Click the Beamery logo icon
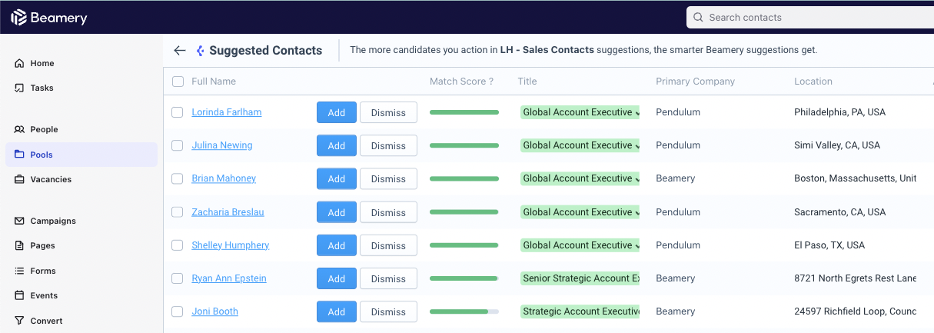This screenshot has height=333, width=934. (x=18, y=17)
